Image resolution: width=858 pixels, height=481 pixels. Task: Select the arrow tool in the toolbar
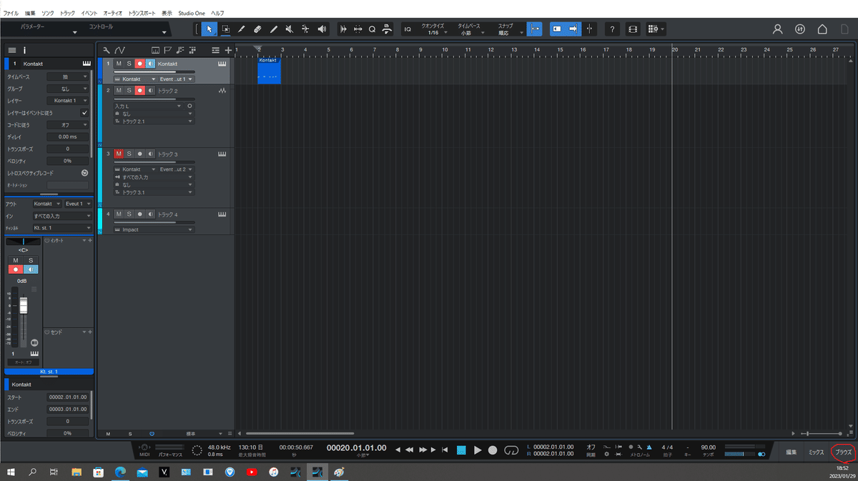pyautogui.click(x=209, y=29)
